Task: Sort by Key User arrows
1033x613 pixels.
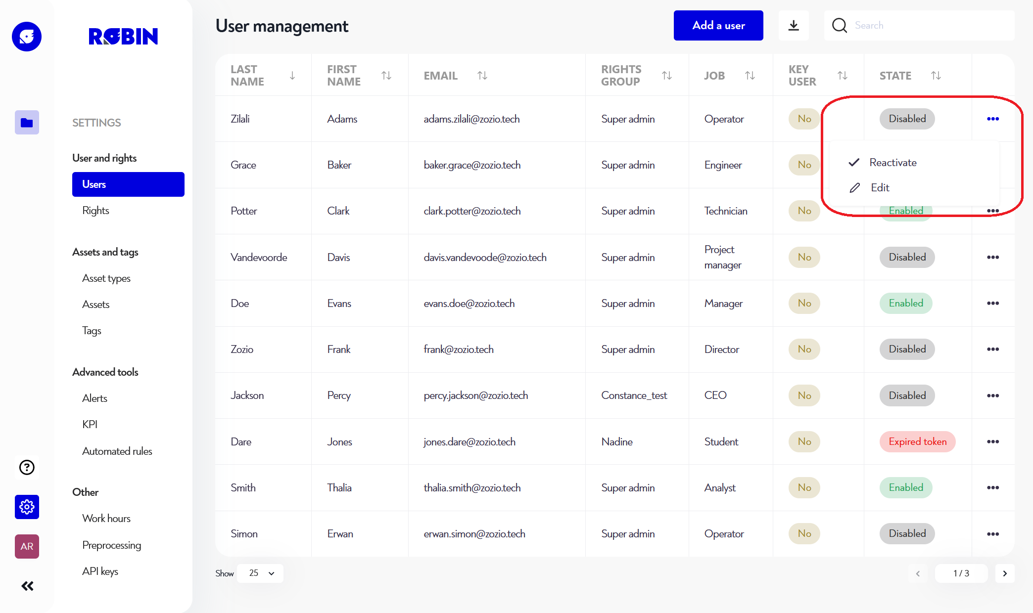Action: 843,76
